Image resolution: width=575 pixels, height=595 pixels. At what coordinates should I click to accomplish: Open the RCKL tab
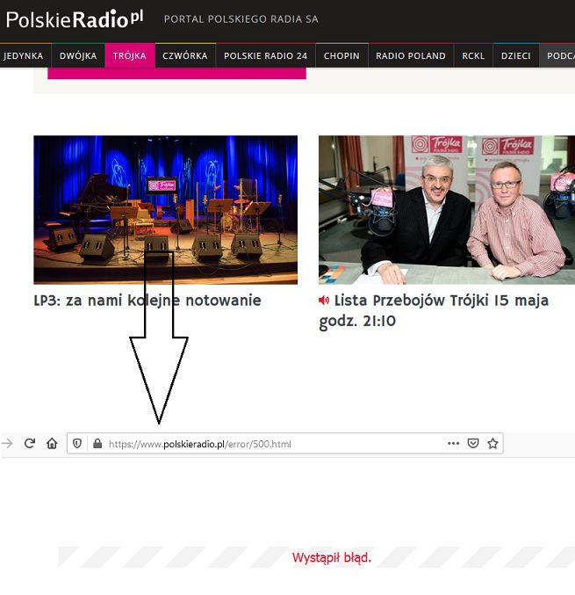pos(473,55)
